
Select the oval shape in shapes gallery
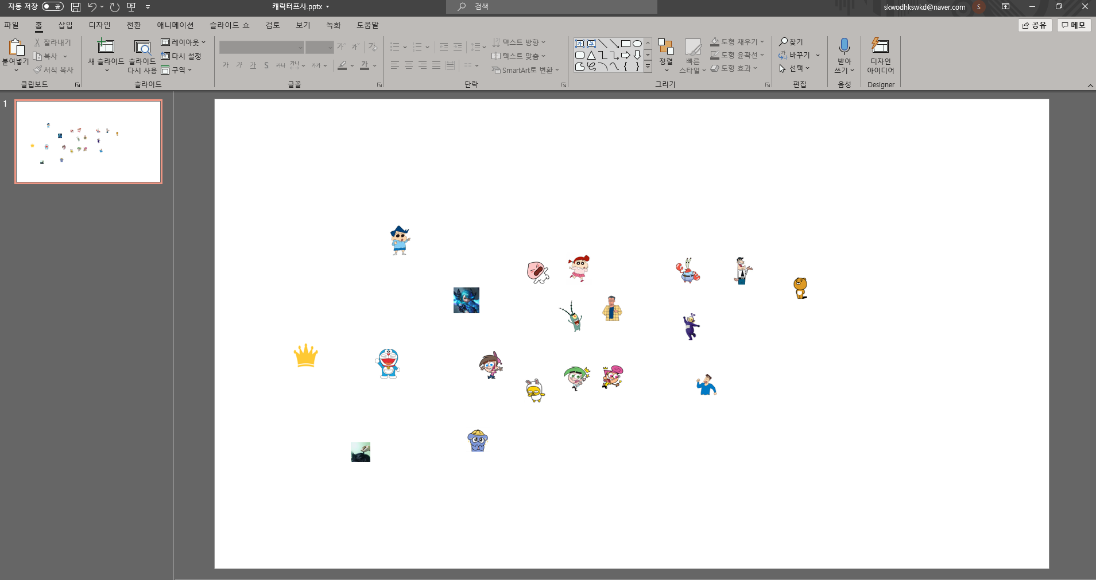coord(637,44)
